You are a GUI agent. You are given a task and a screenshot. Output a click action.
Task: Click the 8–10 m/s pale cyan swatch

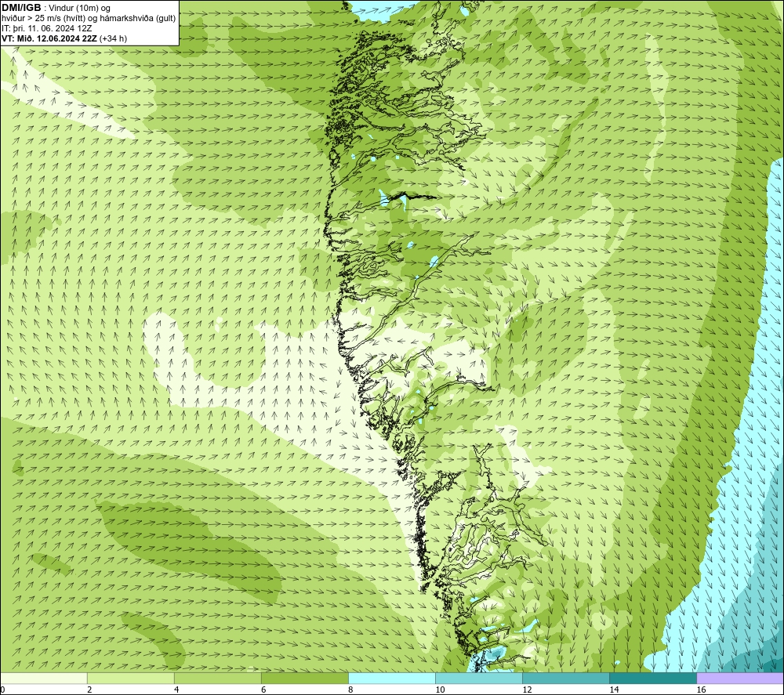(392, 678)
